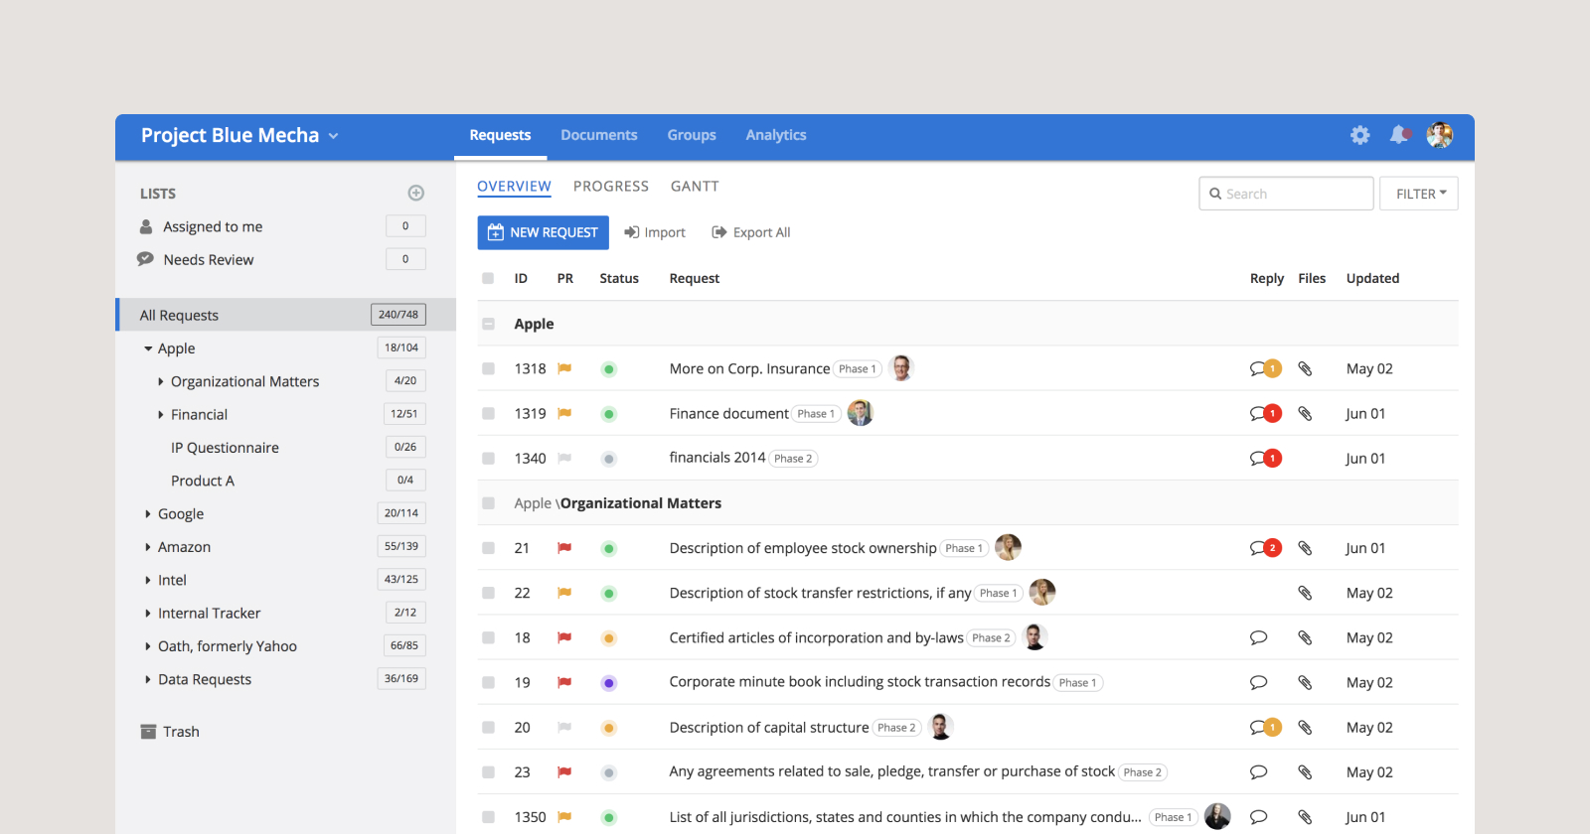
Task: Open the attachment paperclip for request 23
Action: (x=1305, y=771)
